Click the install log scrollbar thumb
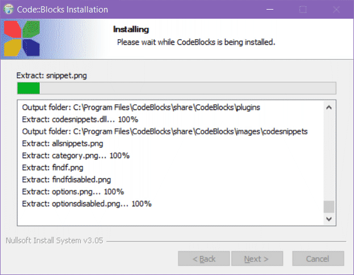The width and height of the screenshot is (354, 275). pos(329,206)
